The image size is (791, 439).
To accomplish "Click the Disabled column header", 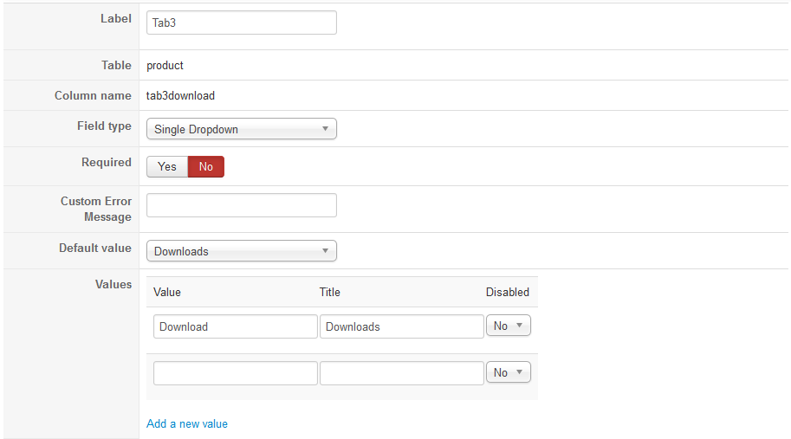I will 507,292.
